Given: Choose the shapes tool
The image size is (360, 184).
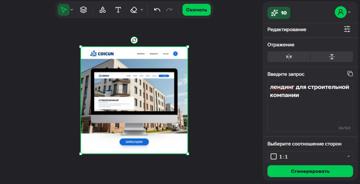Looking at the screenshot, I should [103, 10].
